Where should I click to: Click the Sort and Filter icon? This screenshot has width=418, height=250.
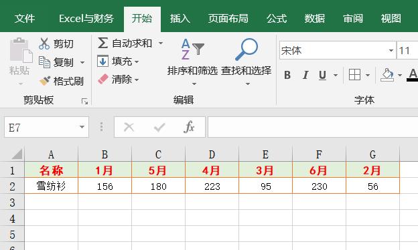coord(192,49)
